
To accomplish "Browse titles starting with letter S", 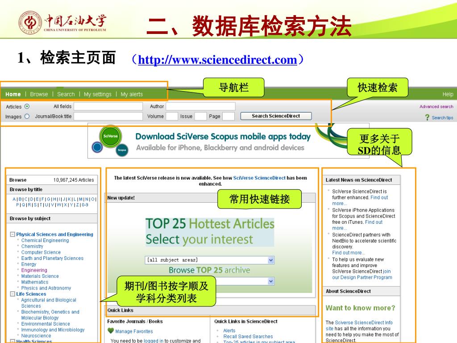I will pos(35,205).
